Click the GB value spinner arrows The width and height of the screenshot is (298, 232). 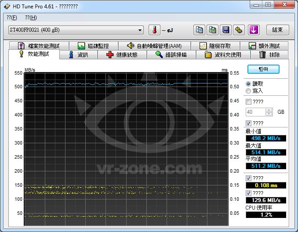pyautogui.click(x=269, y=112)
